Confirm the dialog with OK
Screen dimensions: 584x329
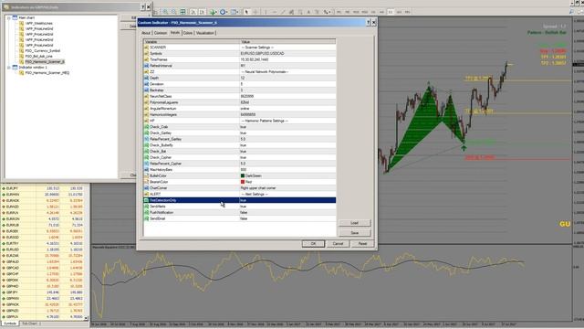(313, 244)
